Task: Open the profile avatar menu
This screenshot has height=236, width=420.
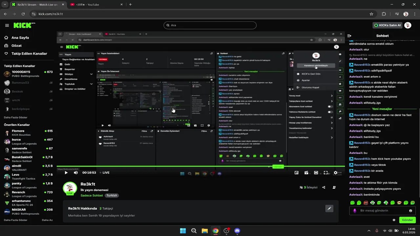Action: click(x=408, y=25)
